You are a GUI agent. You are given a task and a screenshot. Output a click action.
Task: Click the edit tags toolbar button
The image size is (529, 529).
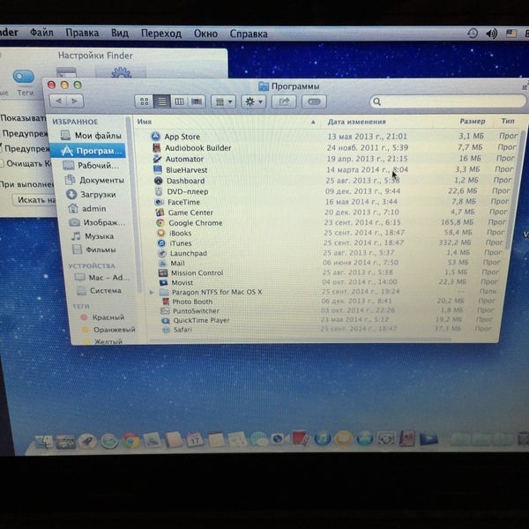point(314,102)
